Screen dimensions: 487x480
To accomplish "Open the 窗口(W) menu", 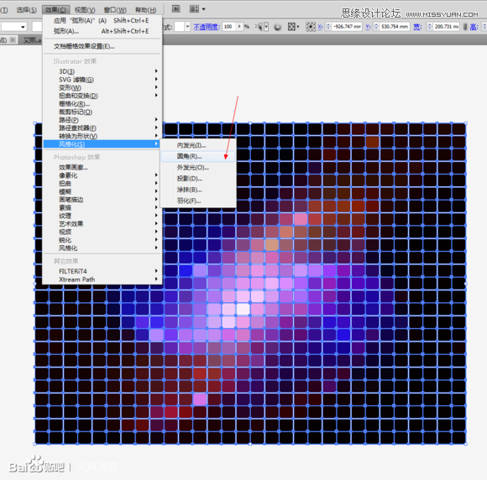I will click(x=115, y=10).
